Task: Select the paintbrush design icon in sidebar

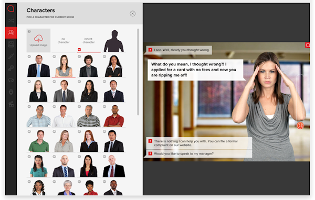Action: click(x=11, y=57)
